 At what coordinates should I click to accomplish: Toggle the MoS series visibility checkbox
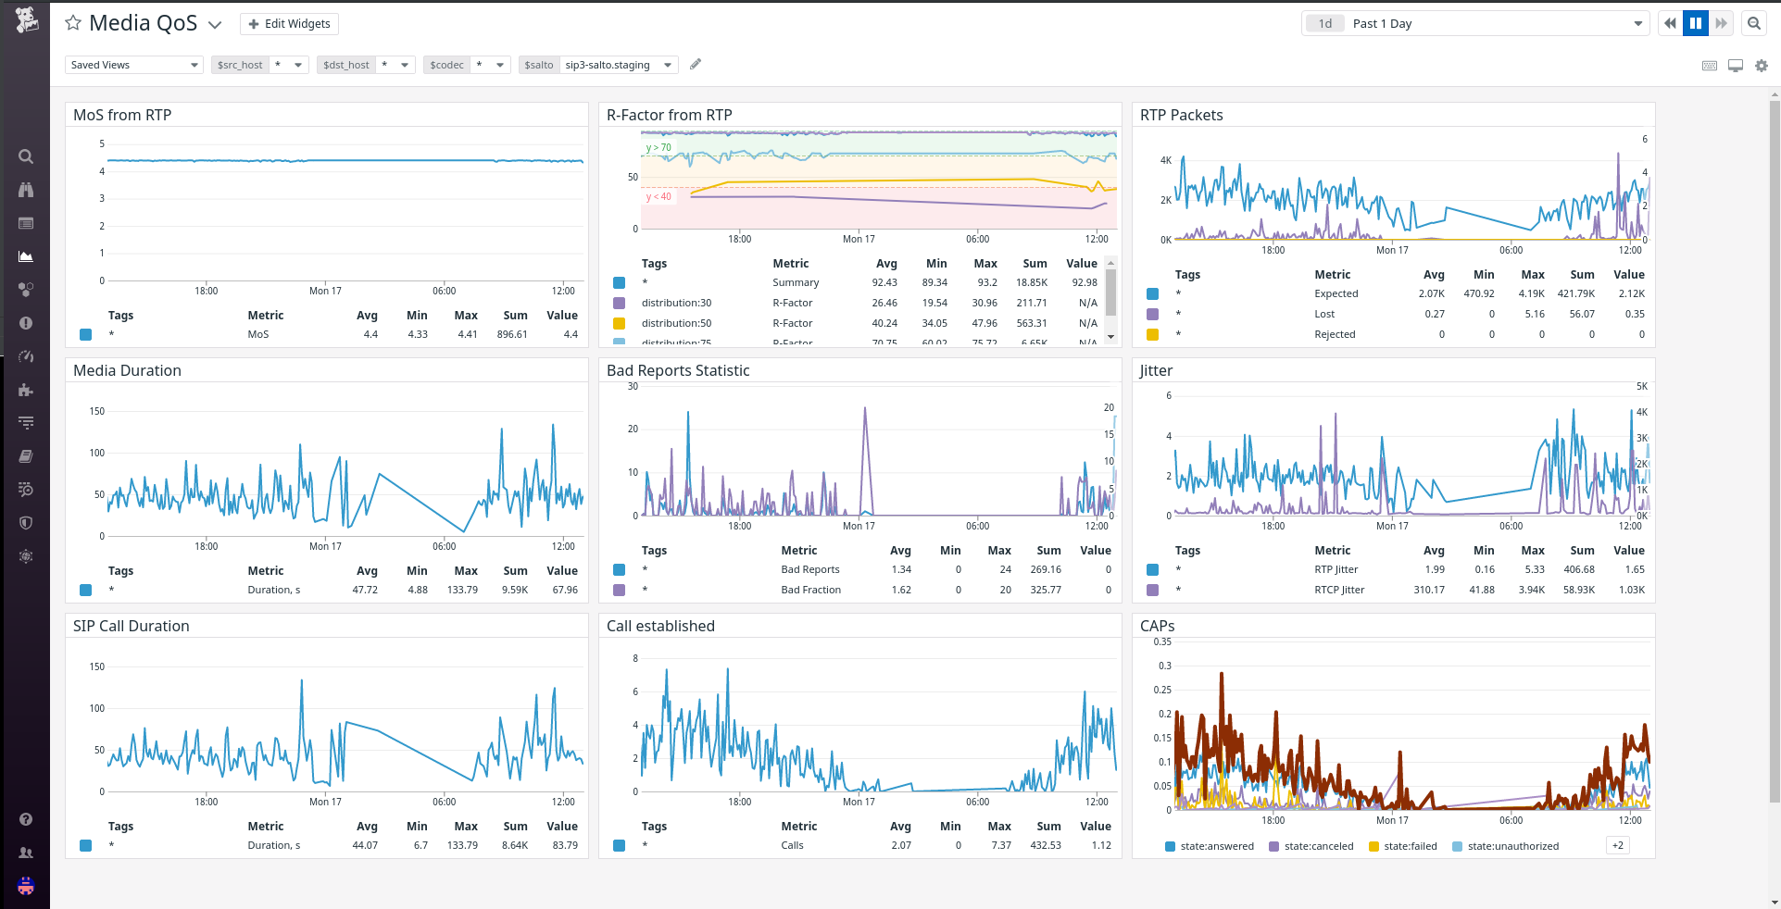tap(86, 334)
